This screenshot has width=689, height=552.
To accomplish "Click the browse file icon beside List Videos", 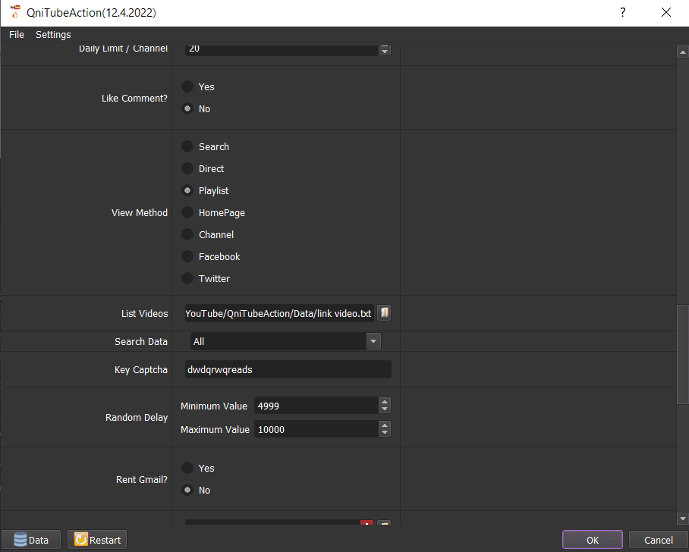I will coord(384,313).
